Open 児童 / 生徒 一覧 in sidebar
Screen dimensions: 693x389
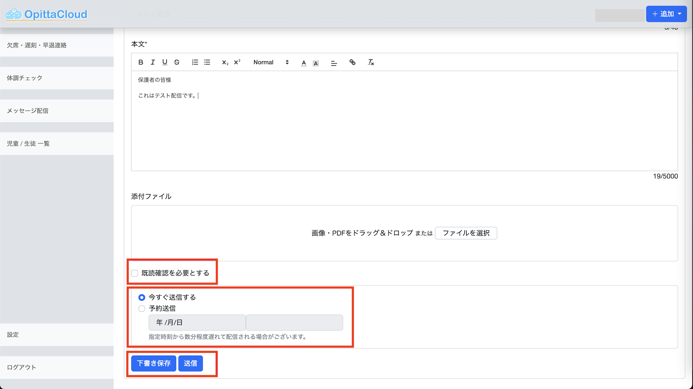pyautogui.click(x=57, y=143)
